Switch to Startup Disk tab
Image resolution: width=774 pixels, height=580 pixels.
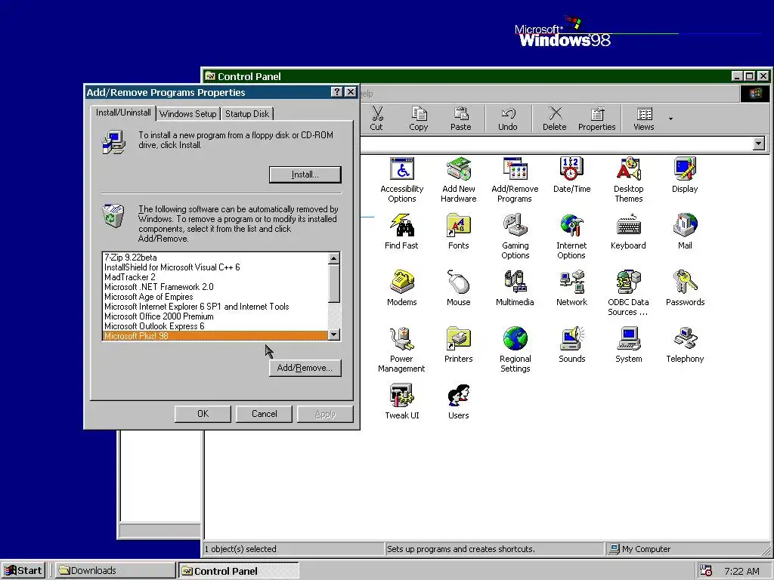[247, 114]
